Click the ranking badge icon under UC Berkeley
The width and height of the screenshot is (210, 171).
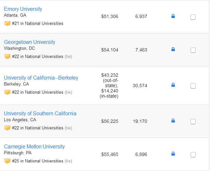pyautogui.click(x=7, y=92)
